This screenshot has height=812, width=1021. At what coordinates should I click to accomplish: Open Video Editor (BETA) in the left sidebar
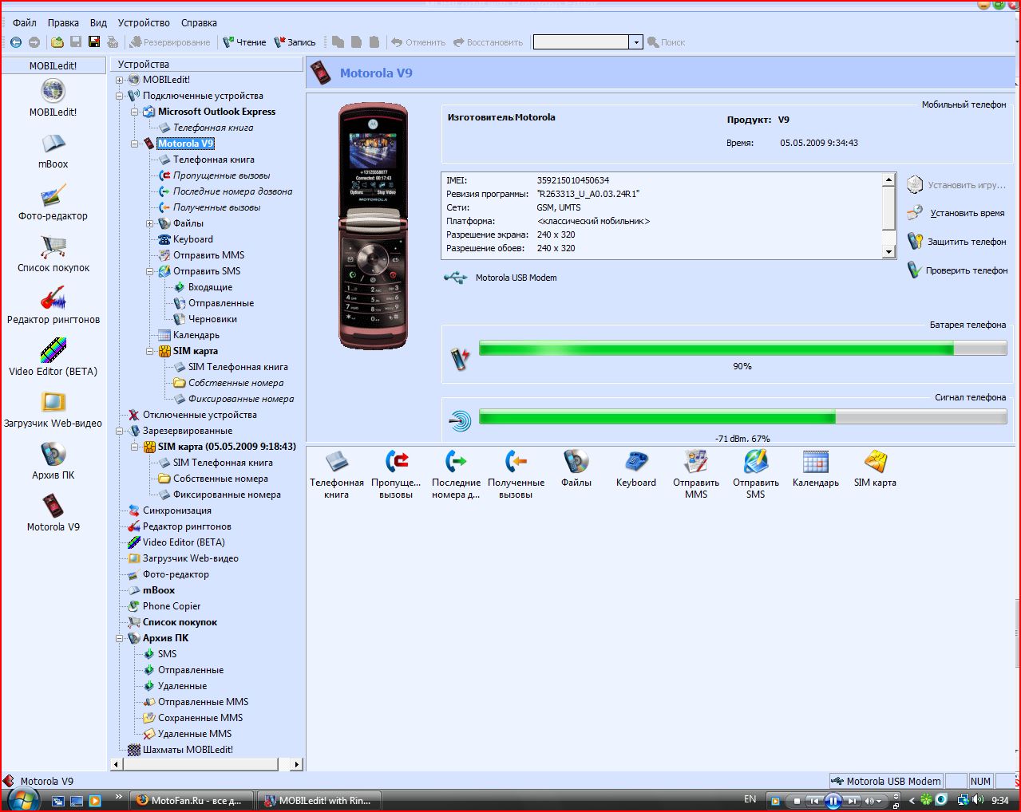click(53, 351)
